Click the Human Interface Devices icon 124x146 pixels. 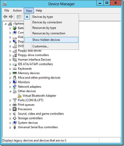click(x=15, y=60)
